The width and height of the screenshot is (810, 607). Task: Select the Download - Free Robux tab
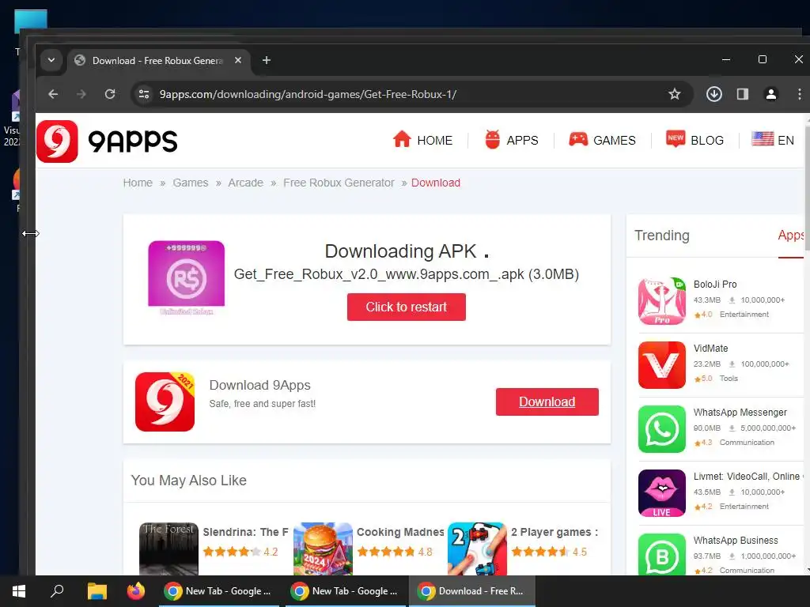[158, 60]
